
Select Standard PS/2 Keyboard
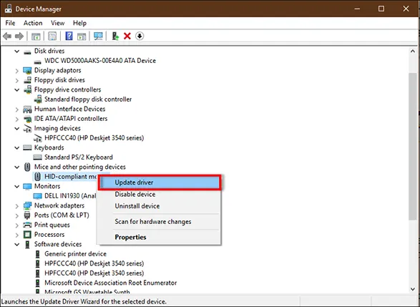point(79,157)
